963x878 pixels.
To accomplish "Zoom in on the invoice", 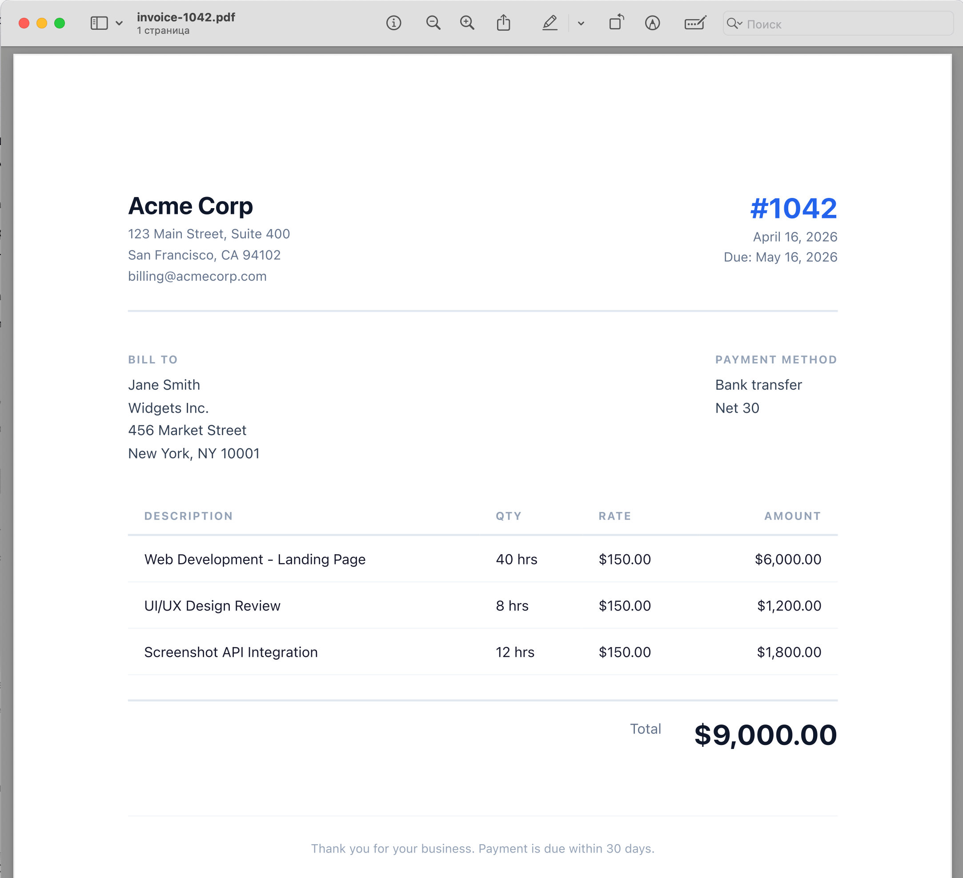I will (467, 23).
